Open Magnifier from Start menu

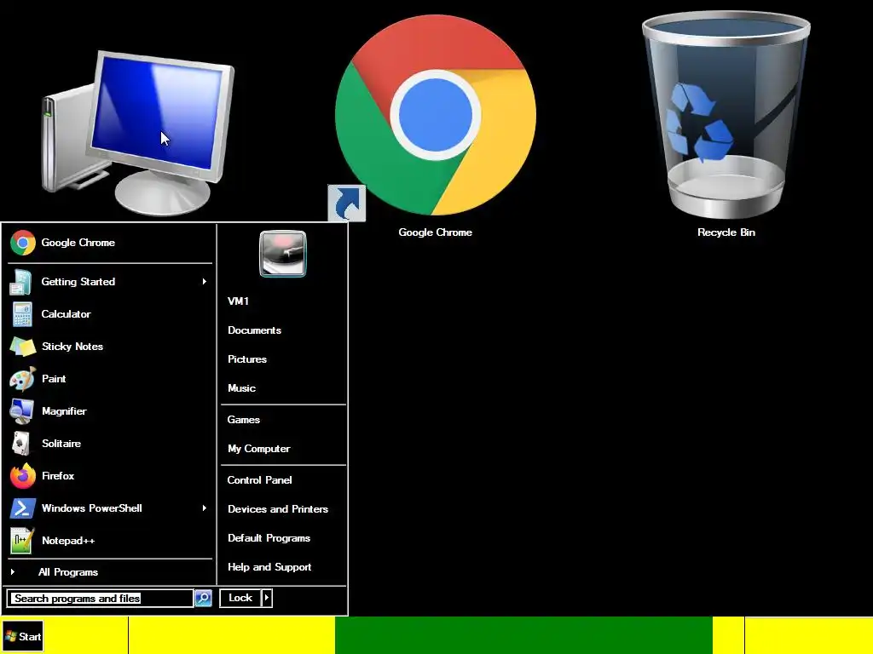pos(110,411)
